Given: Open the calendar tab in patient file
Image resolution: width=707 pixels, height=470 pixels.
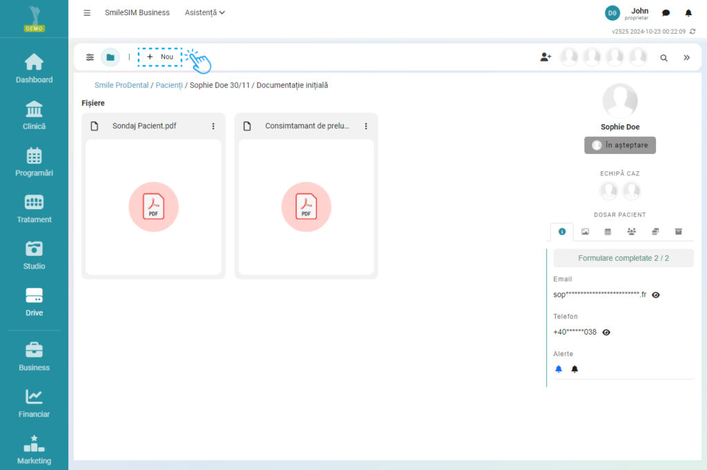Looking at the screenshot, I should point(608,232).
